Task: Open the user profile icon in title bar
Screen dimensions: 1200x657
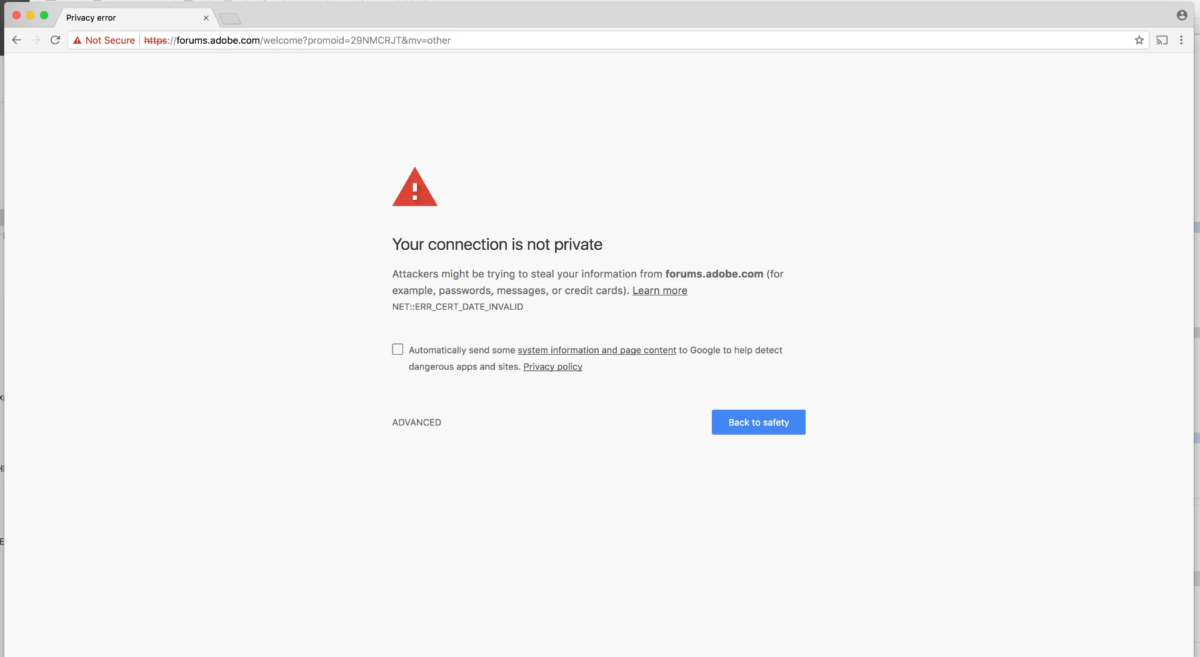Action: point(1182,15)
